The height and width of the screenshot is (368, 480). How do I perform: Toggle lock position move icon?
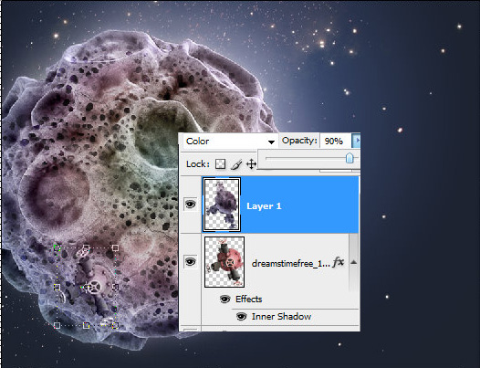(251, 164)
